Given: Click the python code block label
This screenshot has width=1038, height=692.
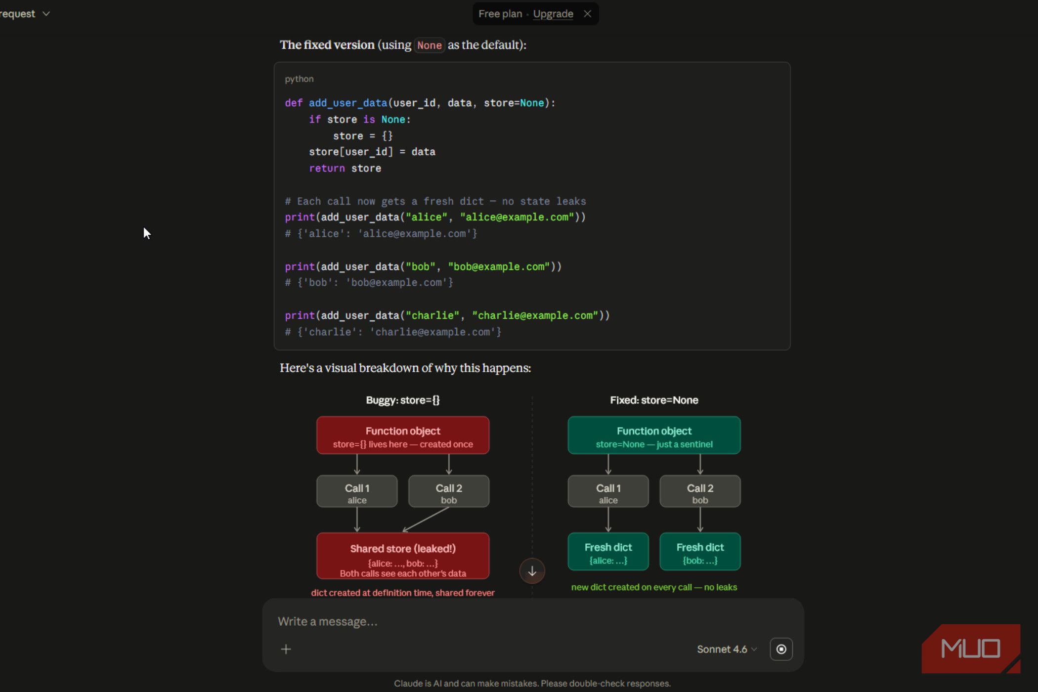Looking at the screenshot, I should click(299, 79).
